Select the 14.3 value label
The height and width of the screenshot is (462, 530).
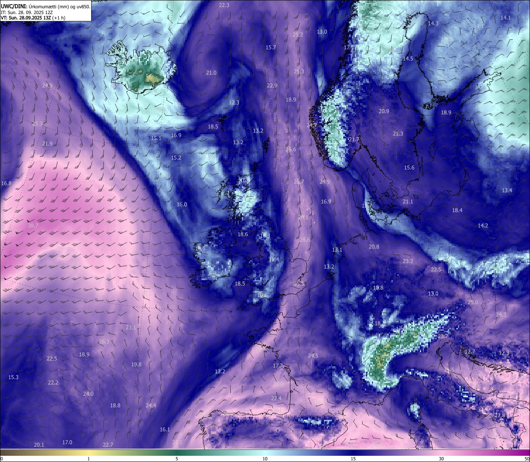433,24
